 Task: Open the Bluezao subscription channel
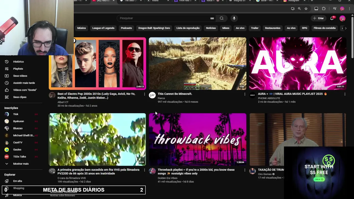click(18, 128)
